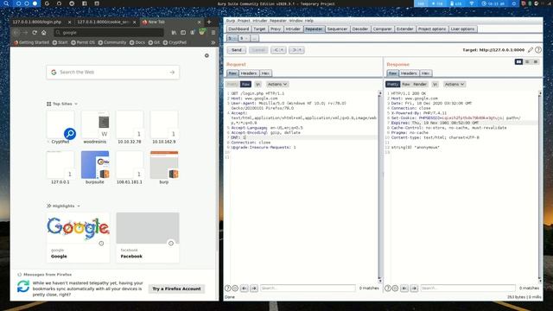Send the Repeater request
The width and height of the screenshot is (553, 311).
pos(237,50)
